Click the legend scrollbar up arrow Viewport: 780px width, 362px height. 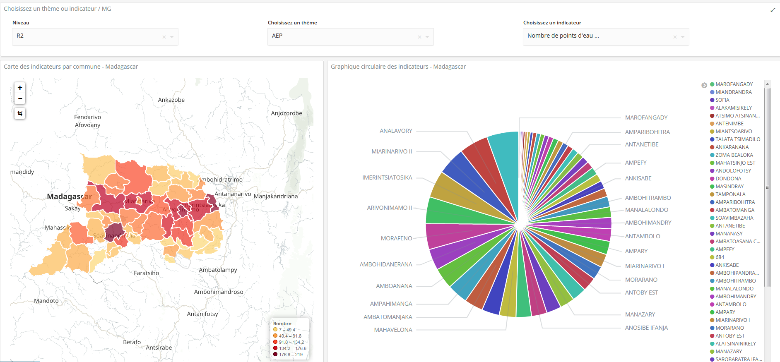point(767,84)
